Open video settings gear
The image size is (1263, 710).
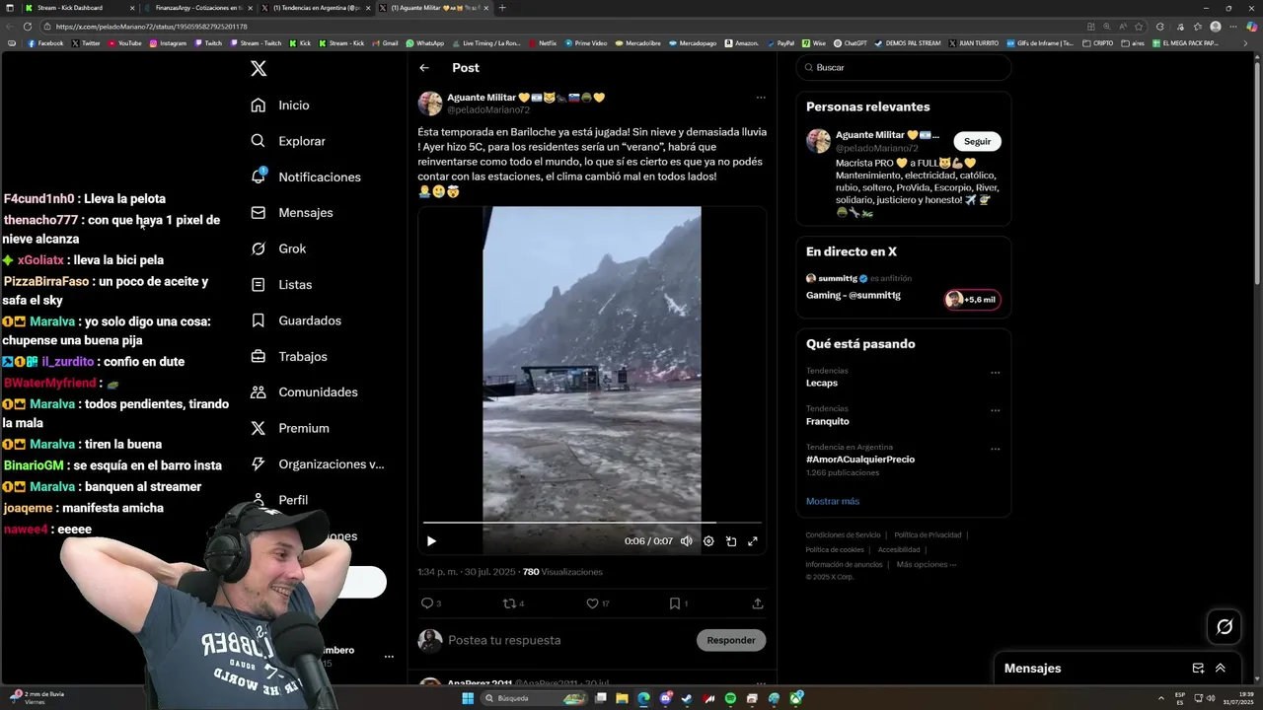[x=708, y=540]
